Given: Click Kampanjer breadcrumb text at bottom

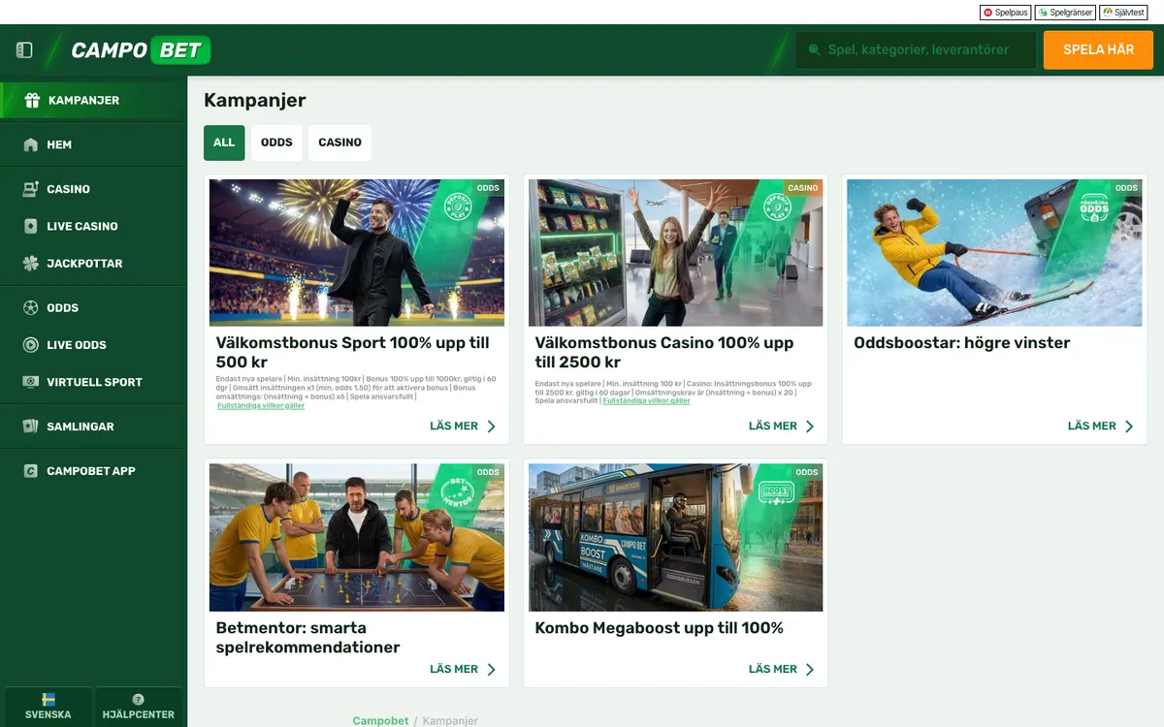Looking at the screenshot, I should 450,721.
